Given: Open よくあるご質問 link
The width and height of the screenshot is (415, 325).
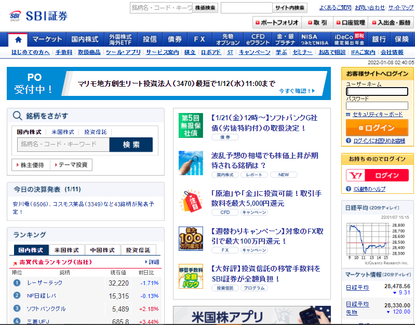Looking at the screenshot, I should pos(336,8).
